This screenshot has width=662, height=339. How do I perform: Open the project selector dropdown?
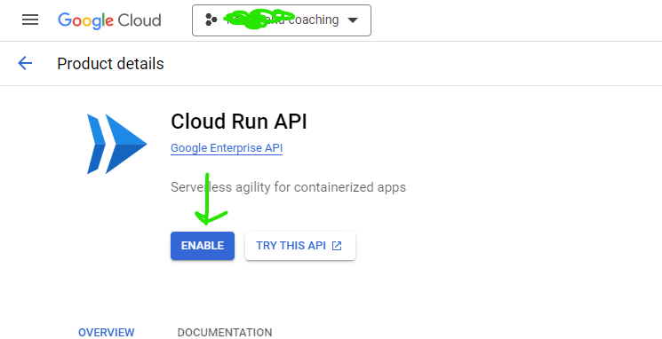(282, 20)
